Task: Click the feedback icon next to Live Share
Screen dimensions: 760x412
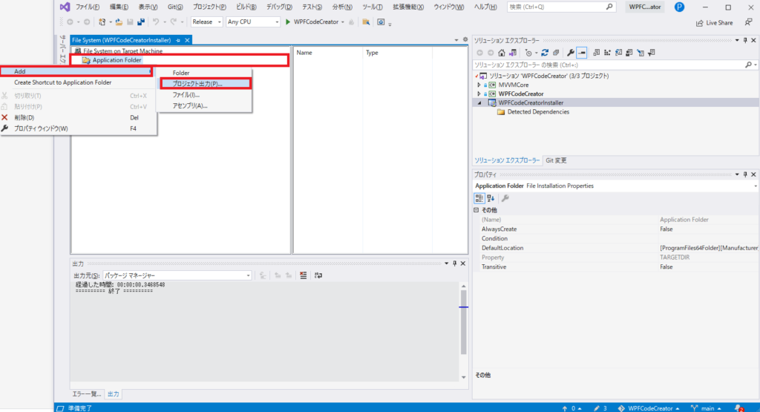Action: [748, 22]
